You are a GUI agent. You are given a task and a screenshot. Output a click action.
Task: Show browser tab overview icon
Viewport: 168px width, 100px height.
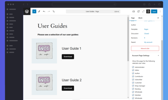[x=159, y=4]
